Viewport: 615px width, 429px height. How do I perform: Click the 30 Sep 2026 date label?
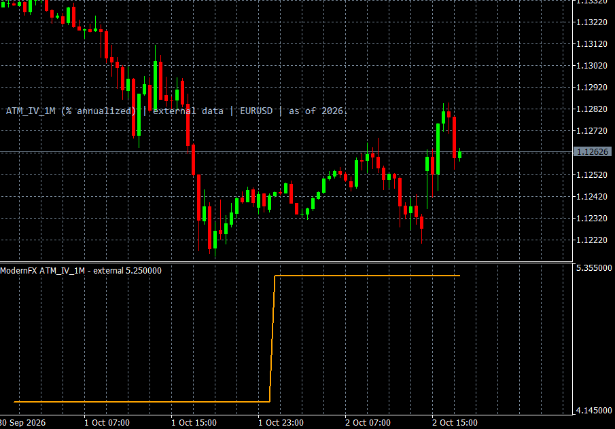click(x=22, y=423)
